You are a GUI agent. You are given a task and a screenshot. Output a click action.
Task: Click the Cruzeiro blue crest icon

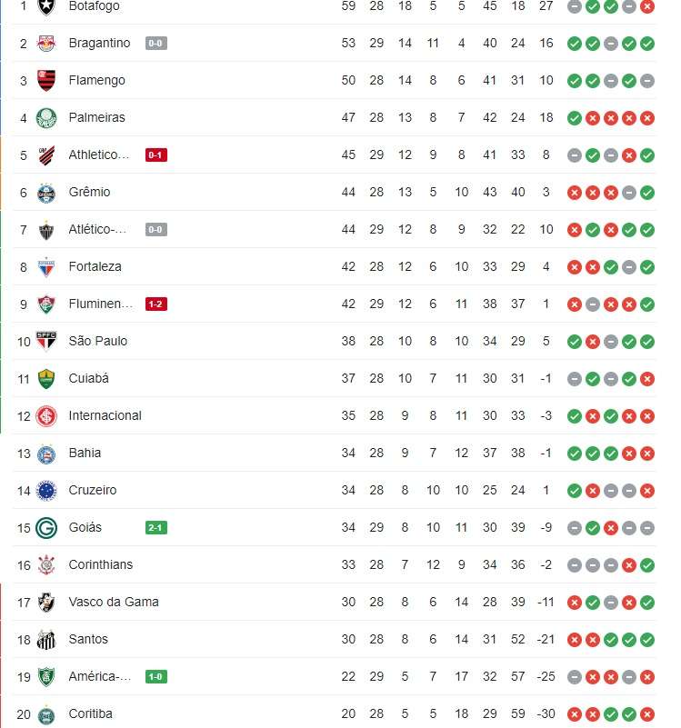(x=46, y=491)
